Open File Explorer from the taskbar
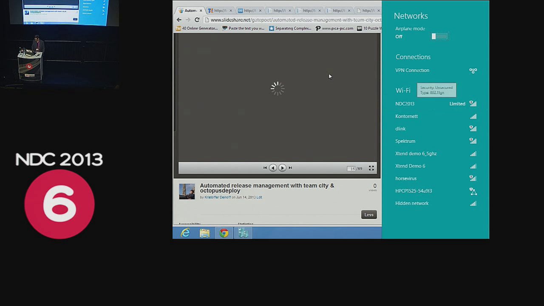The width and height of the screenshot is (544, 306). 204,233
